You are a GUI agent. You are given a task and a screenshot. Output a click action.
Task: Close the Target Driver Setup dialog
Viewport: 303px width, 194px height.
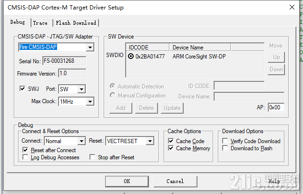(x=292, y=7)
